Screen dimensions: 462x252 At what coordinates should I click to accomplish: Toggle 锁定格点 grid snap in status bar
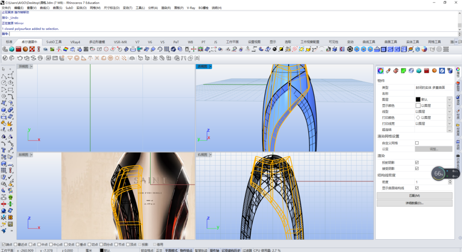(147, 250)
